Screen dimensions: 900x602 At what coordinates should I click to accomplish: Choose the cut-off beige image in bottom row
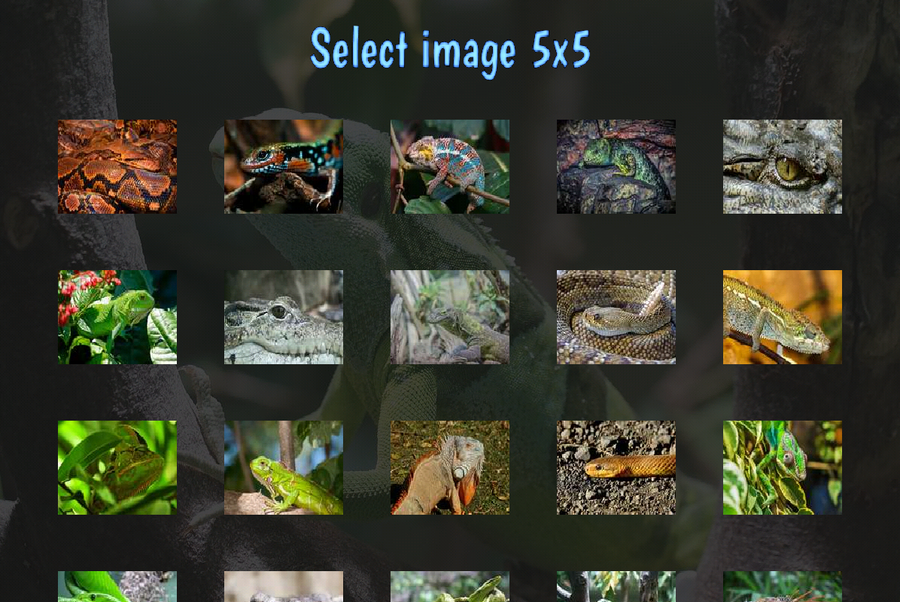[x=284, y=586]
